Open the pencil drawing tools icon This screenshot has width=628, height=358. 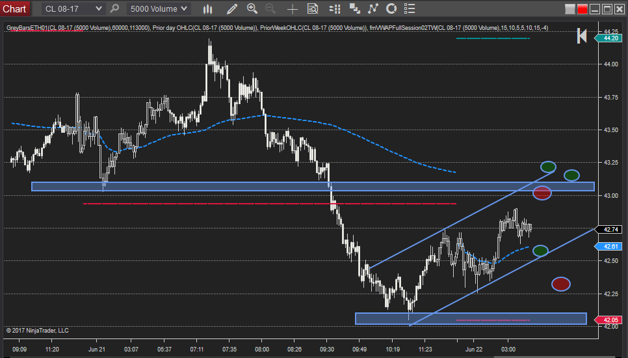coord(232,9)
